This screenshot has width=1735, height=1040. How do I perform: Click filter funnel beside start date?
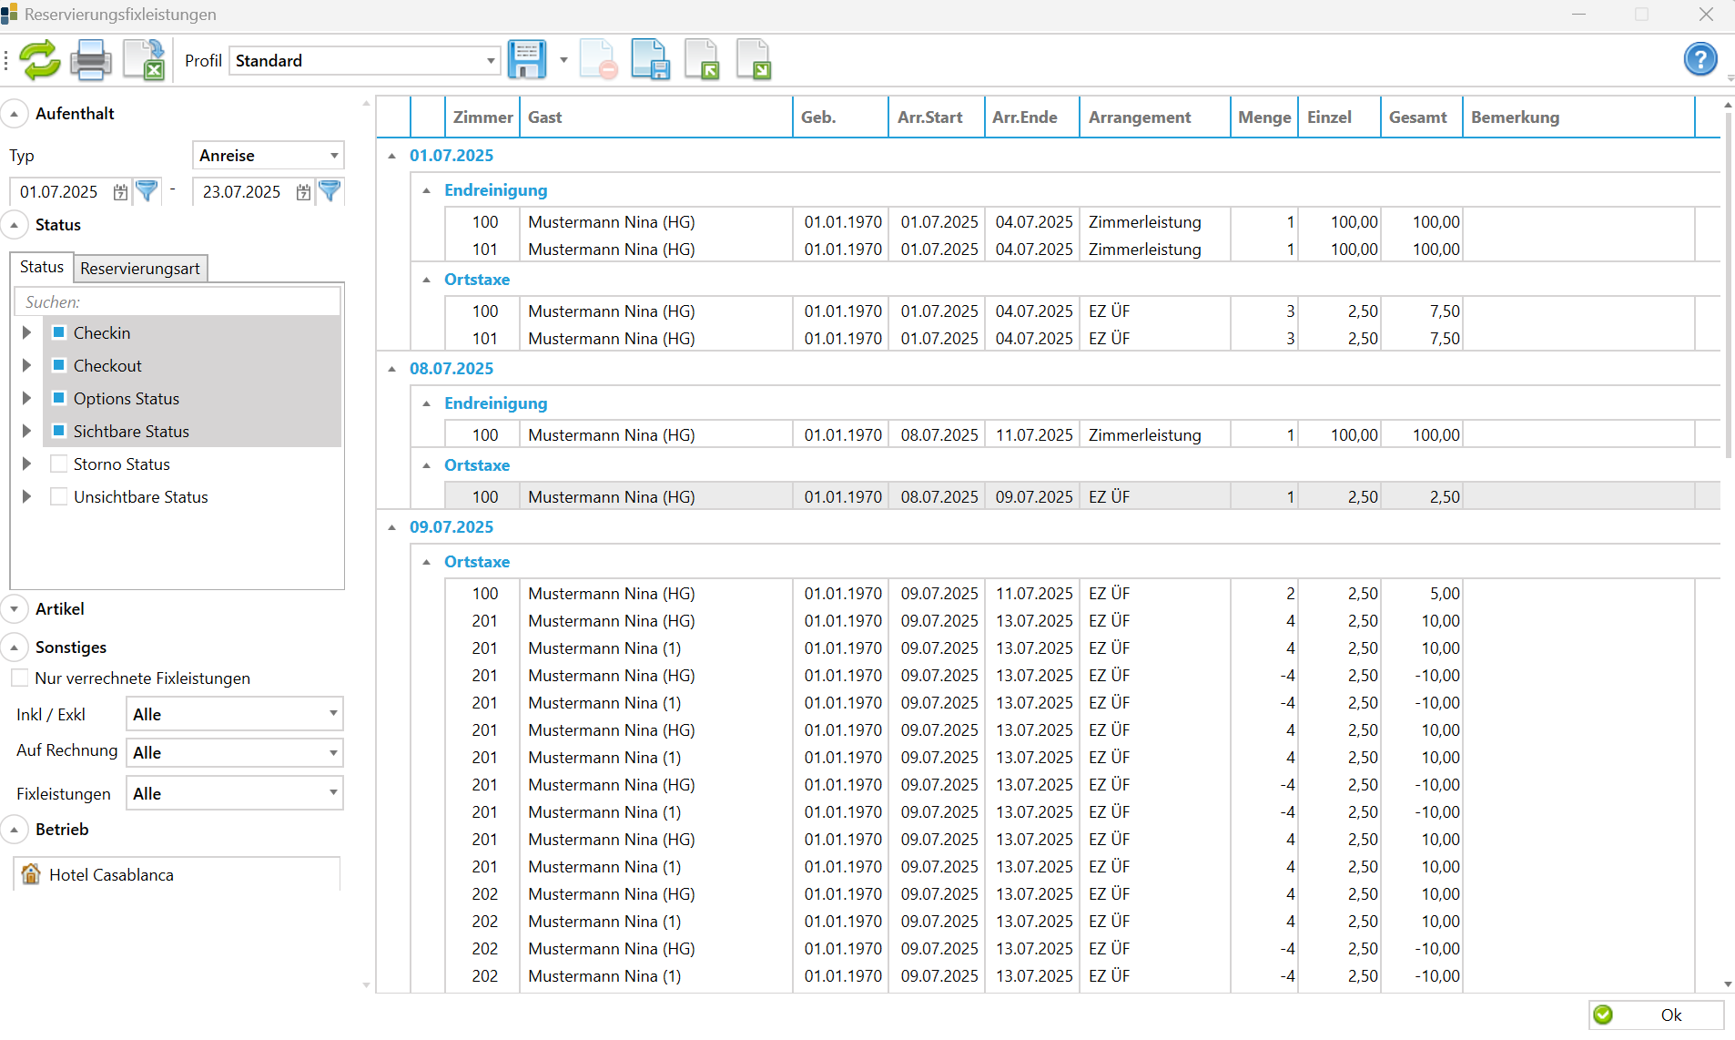tap(147, 191)
